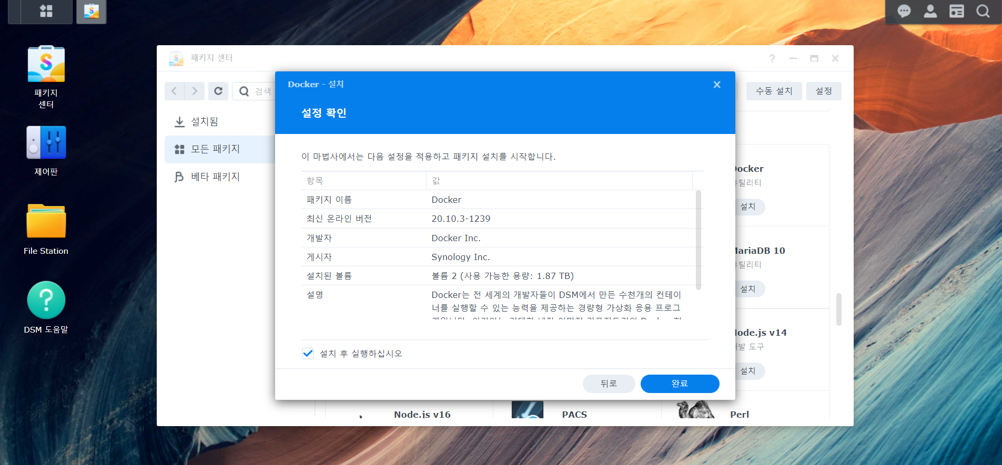Click the 뒤로 button

click(609, 384)
